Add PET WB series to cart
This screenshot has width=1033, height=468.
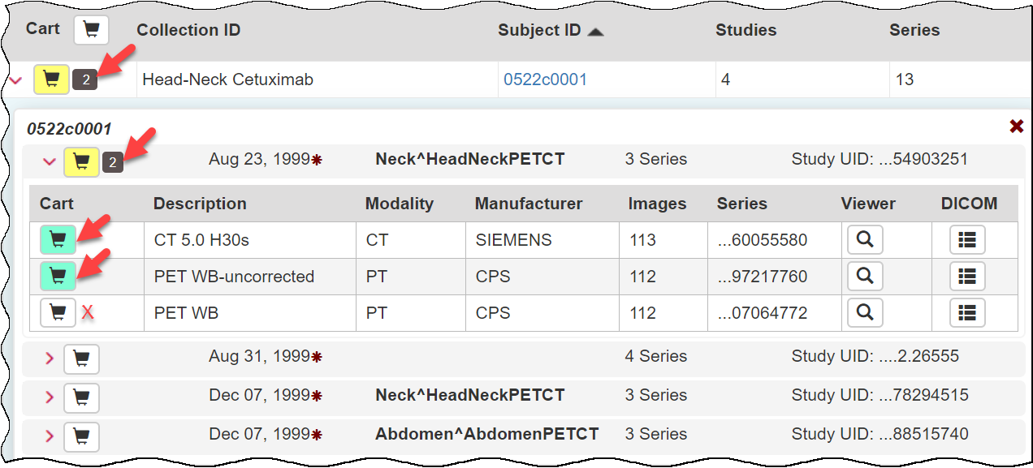coord(58,312)
